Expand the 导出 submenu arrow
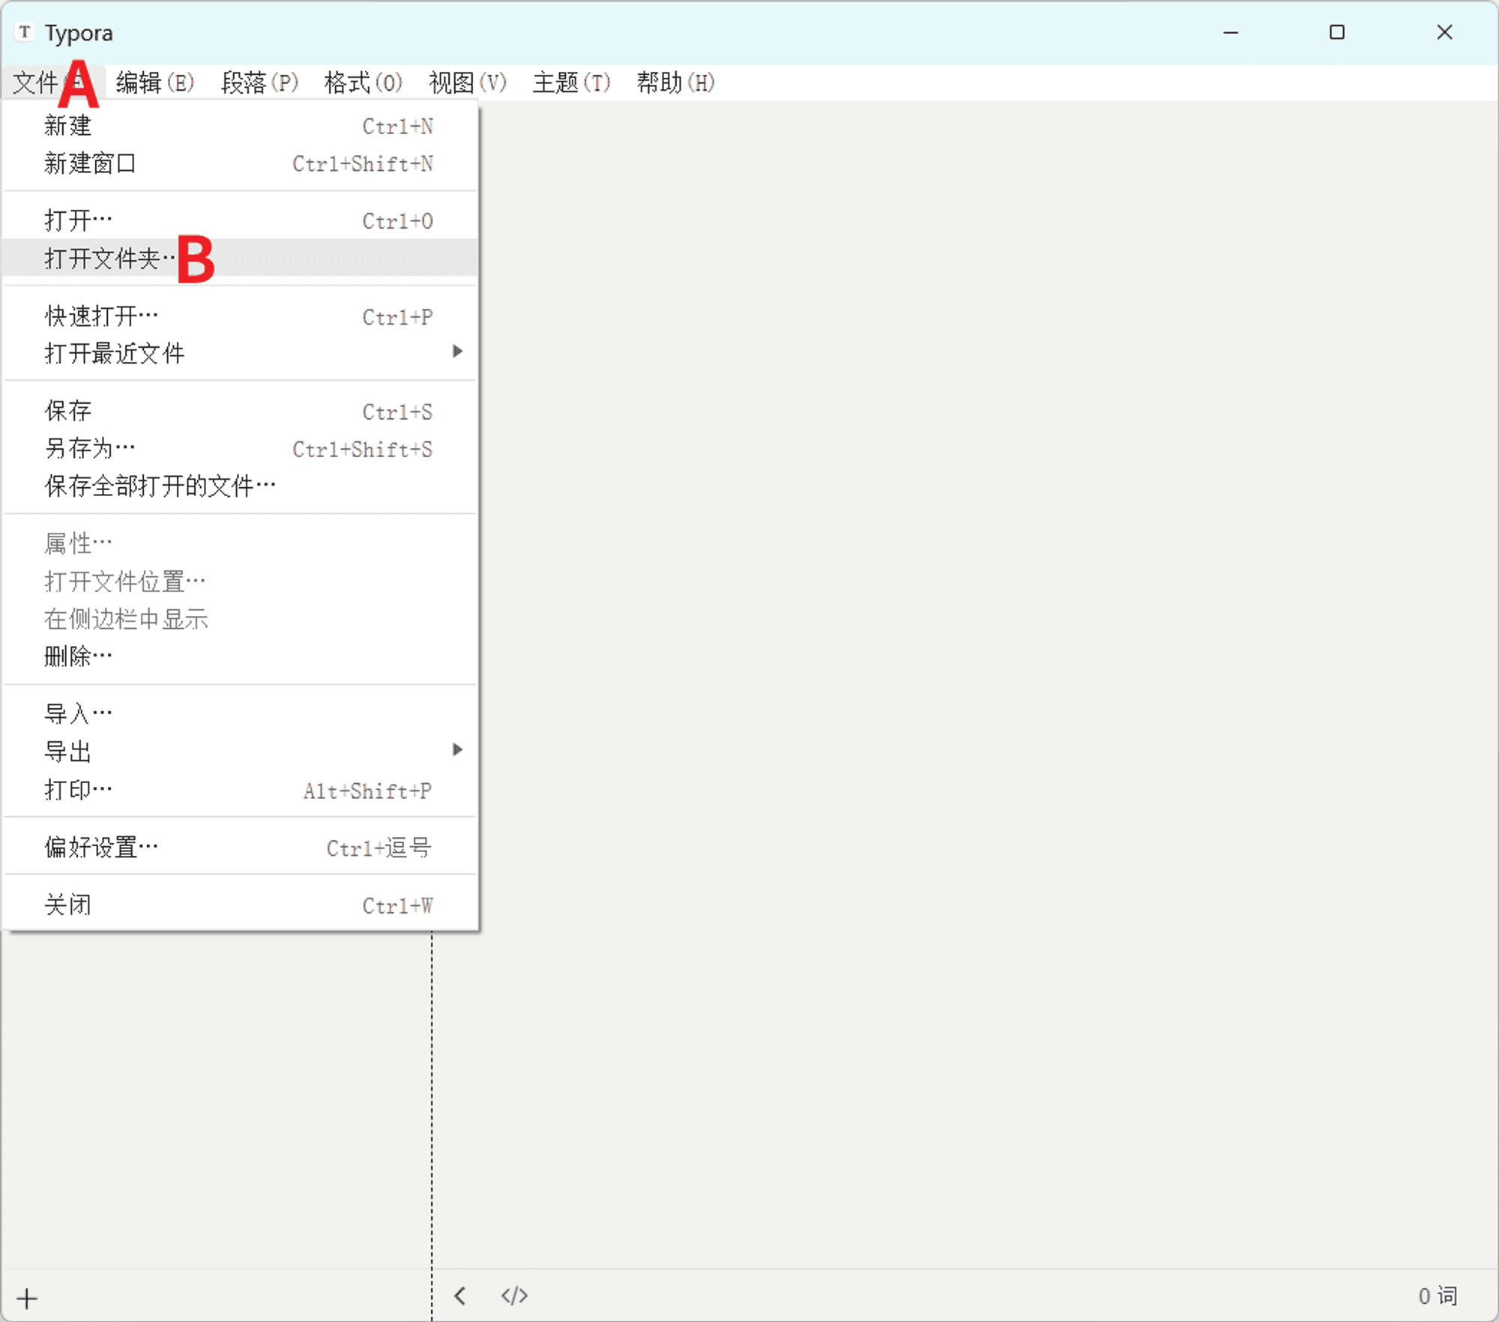 pyautogui.click(x=459, y=749)
